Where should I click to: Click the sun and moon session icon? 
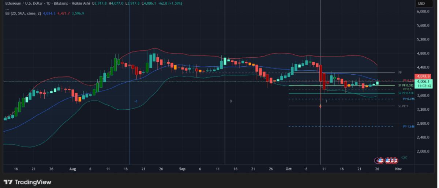405,157
